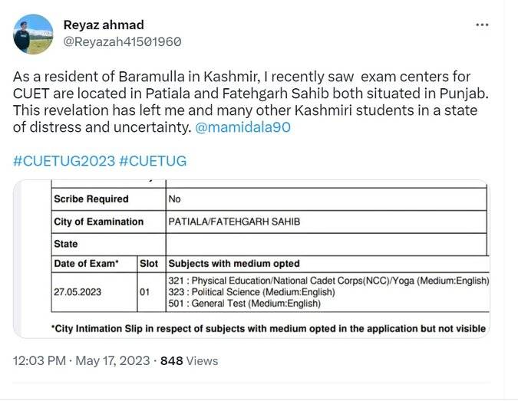Screen dimensions: 518x401
Task: Click the City of Examination label
Action: click(98, 222)
